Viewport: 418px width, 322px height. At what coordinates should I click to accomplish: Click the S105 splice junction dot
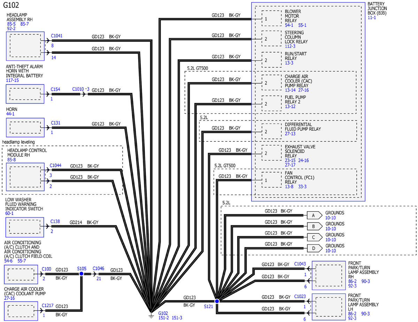81,274
